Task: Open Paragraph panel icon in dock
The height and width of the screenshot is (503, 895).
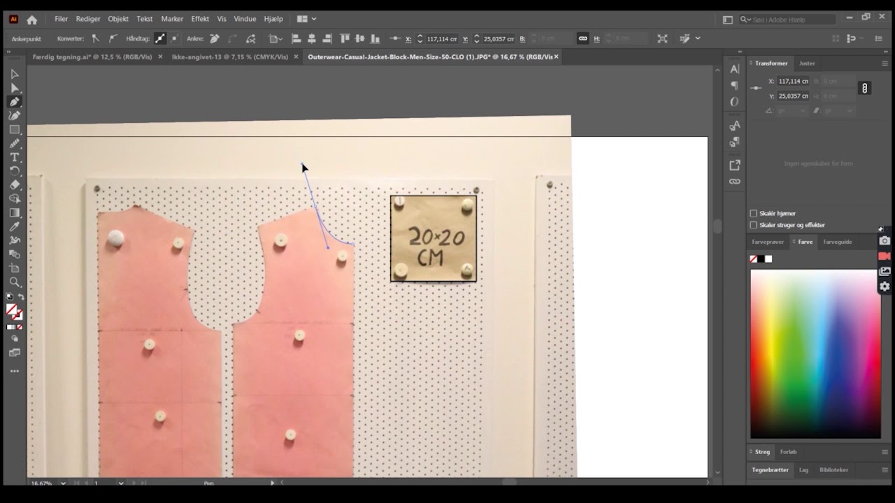Action: [734, 85]
